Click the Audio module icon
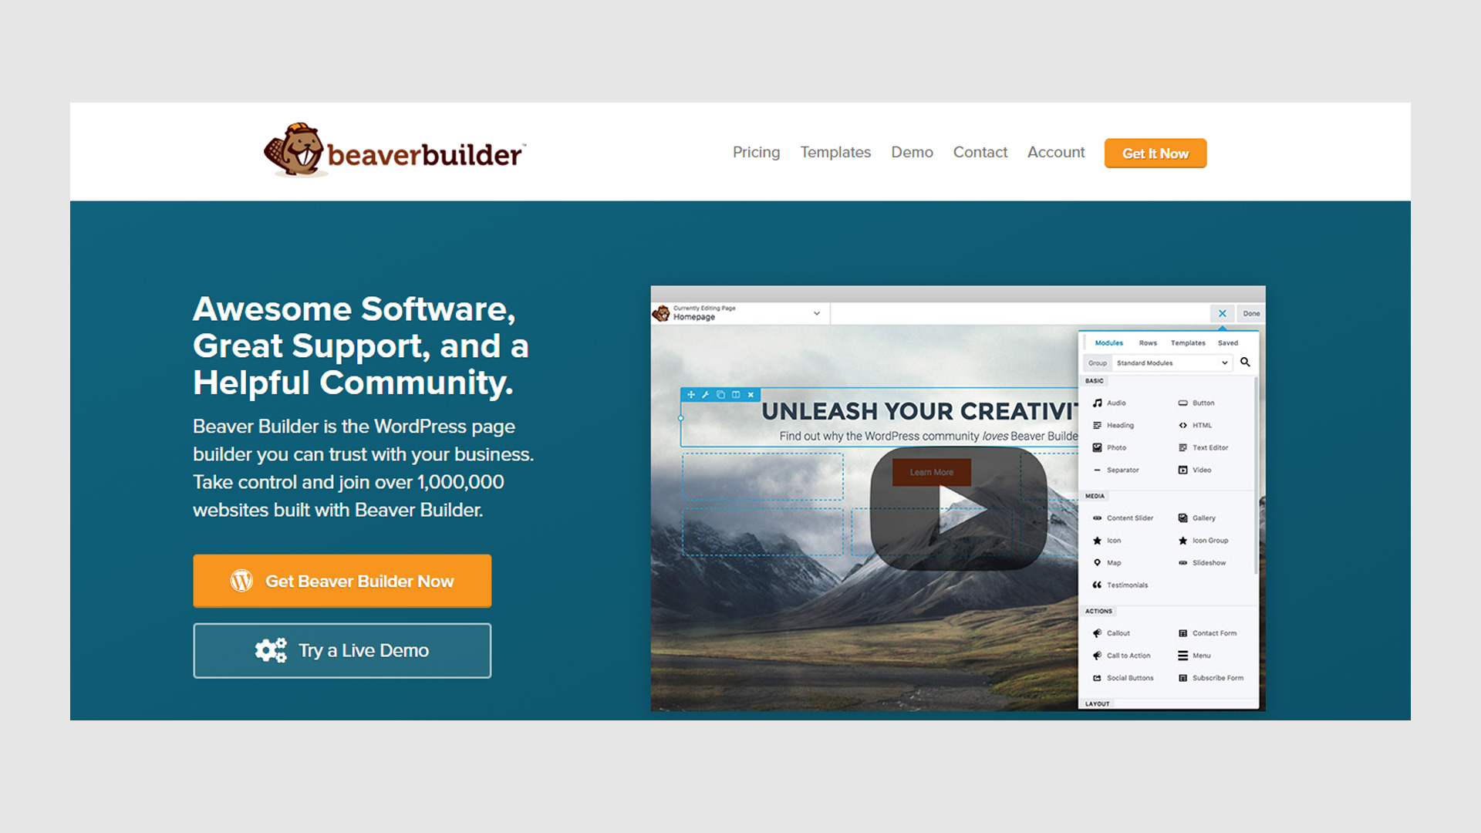1481x833 pixels. point(1097,403)
